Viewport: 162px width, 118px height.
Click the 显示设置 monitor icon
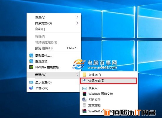click(31, 82)
